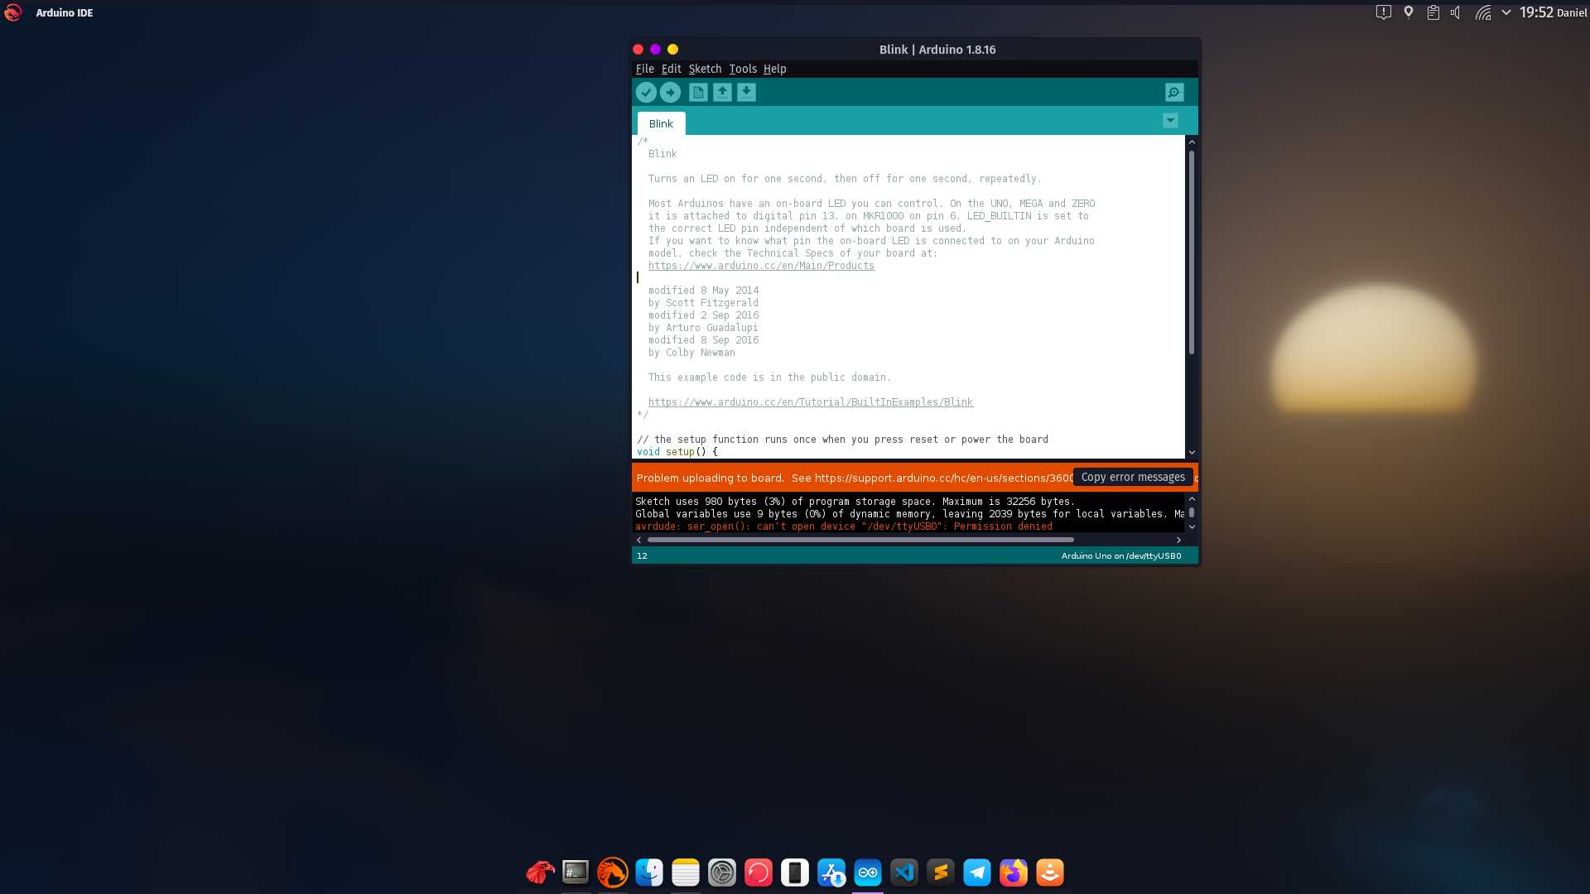The height and width of the screenshot is (894, 1590).
Task: Open the notification warning indicator dropdown
Action: tap(1382, 12)
